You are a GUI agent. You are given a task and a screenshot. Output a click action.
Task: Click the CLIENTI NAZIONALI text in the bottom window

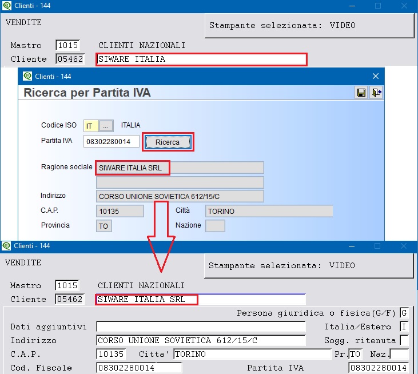point(141,285)
